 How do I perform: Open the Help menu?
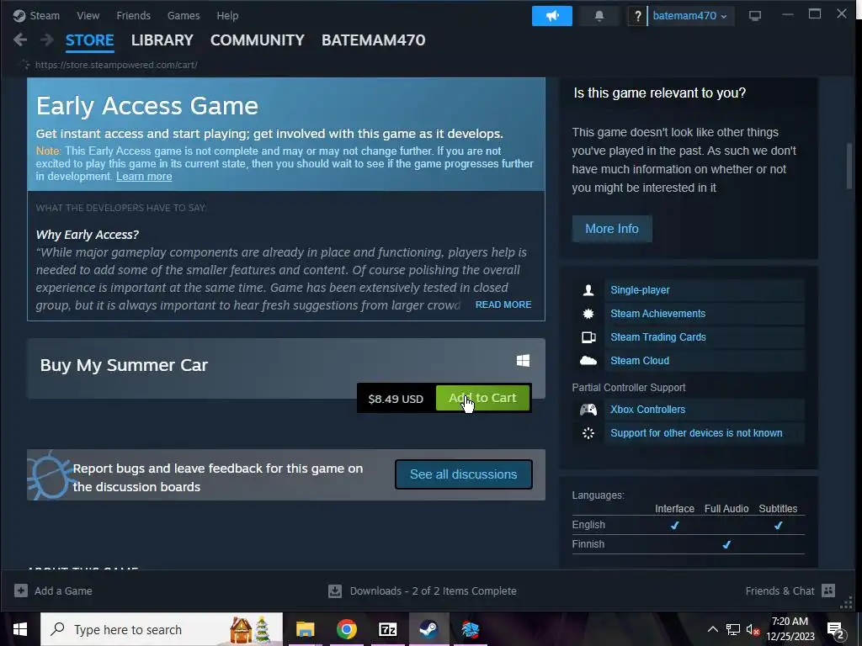coord(227,16)
